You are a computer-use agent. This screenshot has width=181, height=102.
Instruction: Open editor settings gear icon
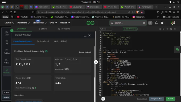pos(167,29)
